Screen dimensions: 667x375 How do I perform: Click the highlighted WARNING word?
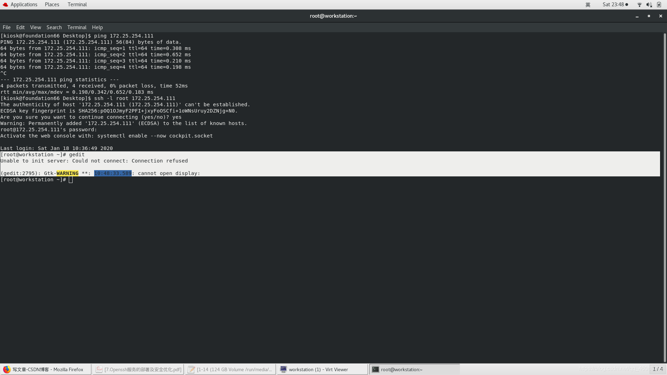click(x=67, y=173)
